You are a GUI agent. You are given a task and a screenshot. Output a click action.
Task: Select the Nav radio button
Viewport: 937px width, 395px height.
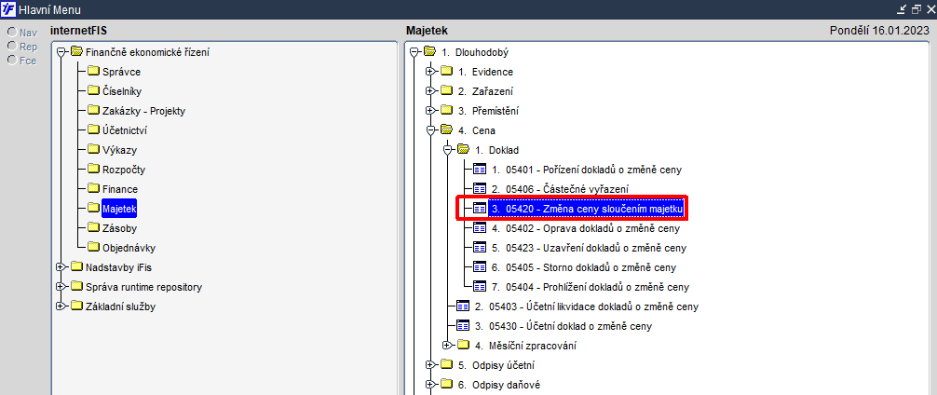(11, 33)
